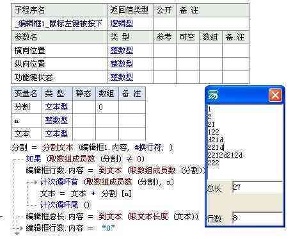This screenshot has height=239, width=293.
Task: Click the 可空 cell in 纵向位置 row
Action: click(187, 64)
